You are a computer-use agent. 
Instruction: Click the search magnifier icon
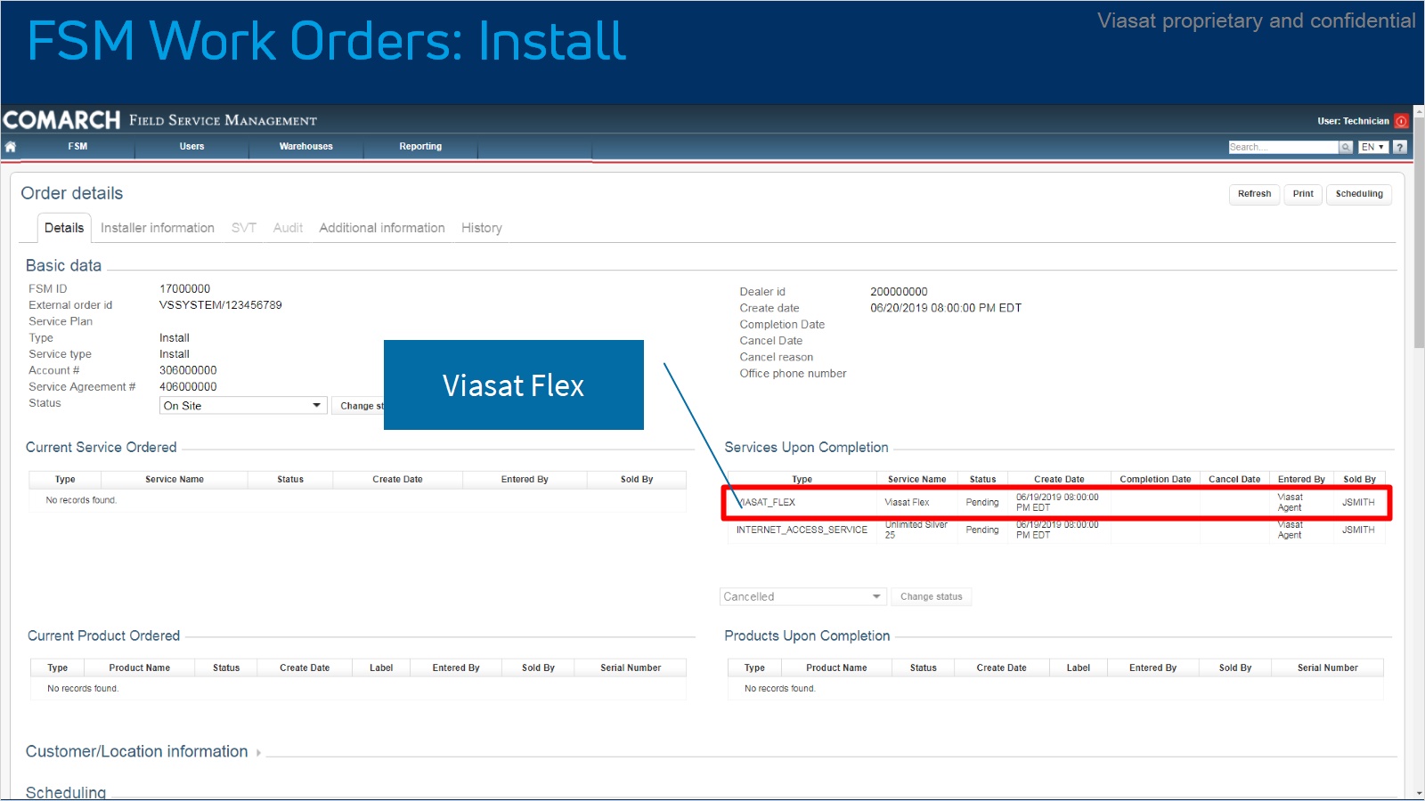(x=1346, y=147)
